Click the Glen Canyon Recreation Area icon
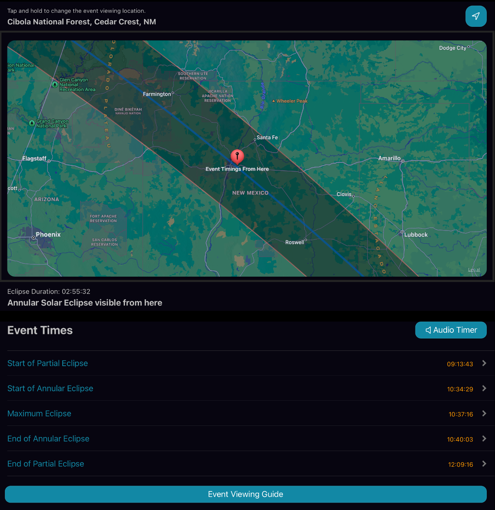The width and height of the screenshot is (495, 510). coord(55,85)
